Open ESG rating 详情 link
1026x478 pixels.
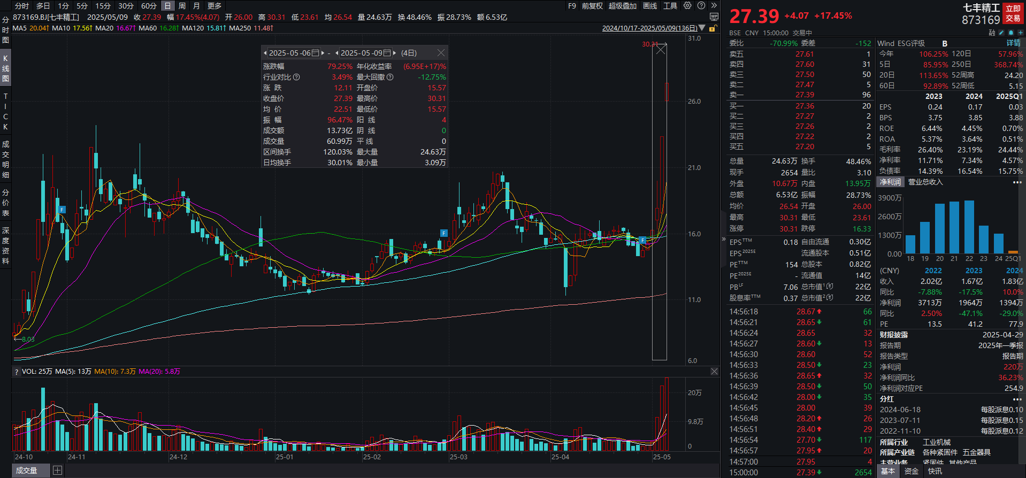click(1013, 43)
